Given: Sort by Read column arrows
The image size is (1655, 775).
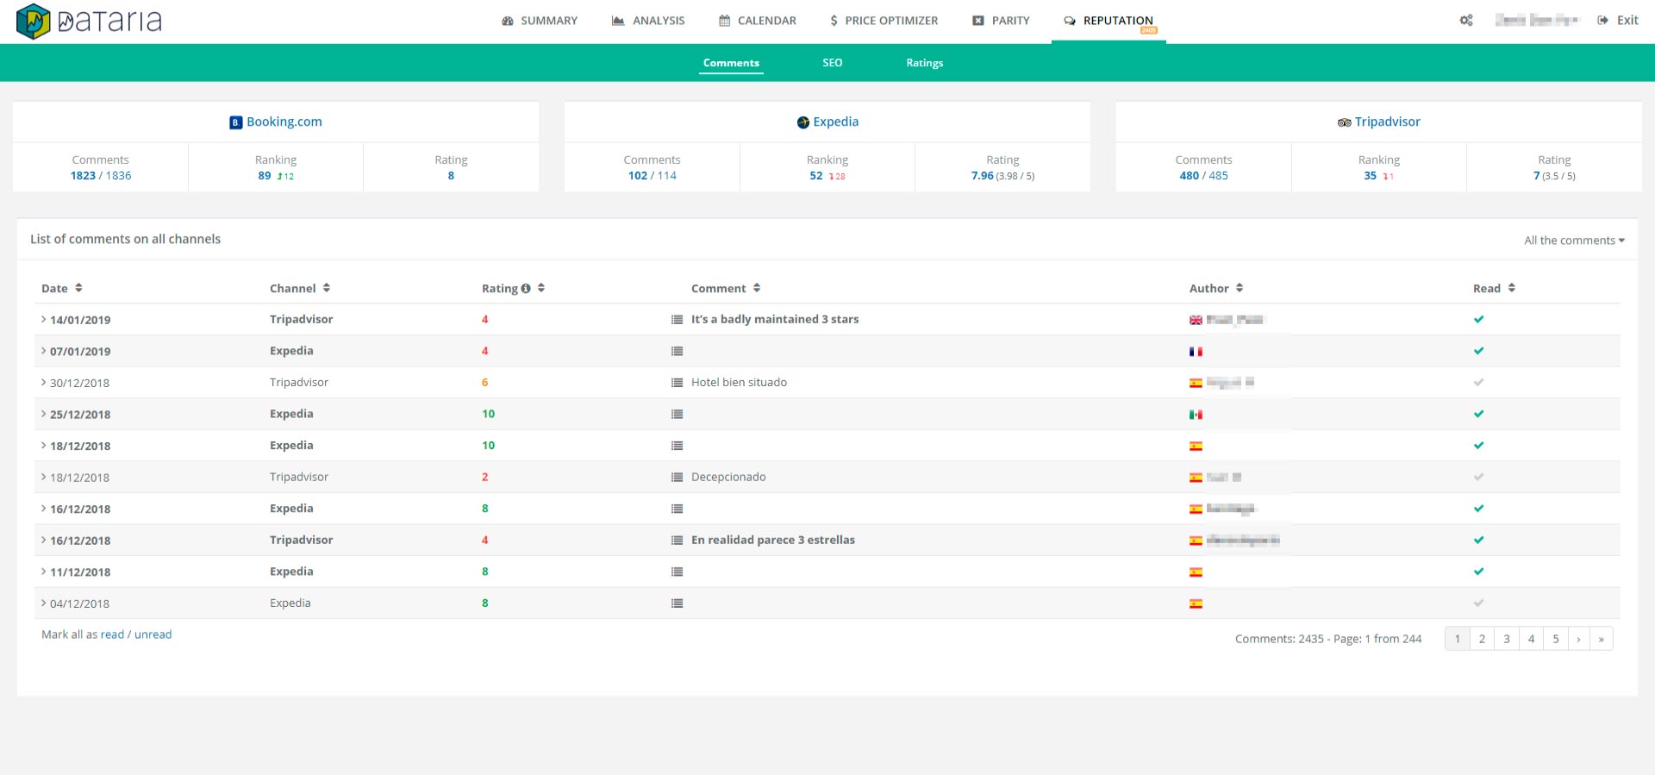Looking at the screenshot, I should click(1512, 288).
